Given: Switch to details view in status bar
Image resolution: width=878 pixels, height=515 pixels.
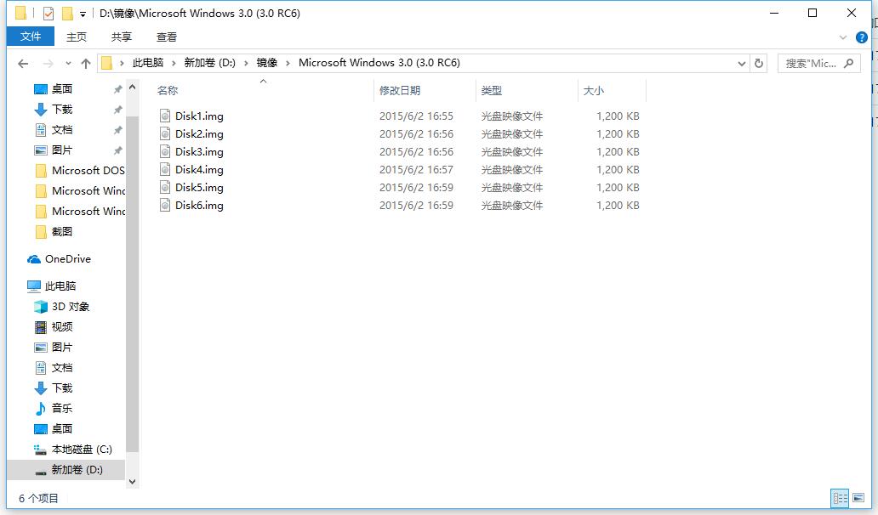Looking at the screenshot, I should (840, 498).
